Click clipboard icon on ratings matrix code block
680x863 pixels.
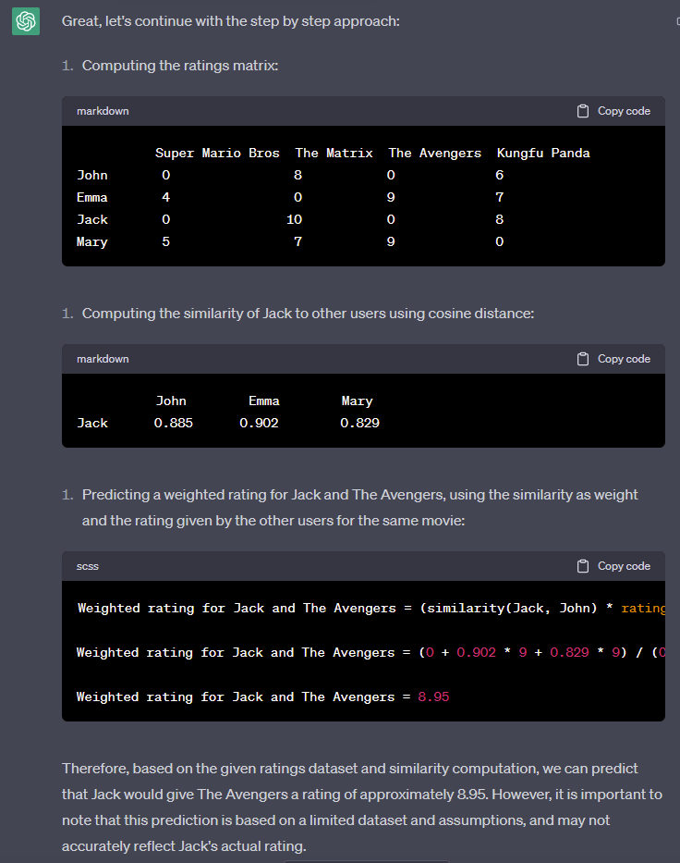(x=583, y=111)
